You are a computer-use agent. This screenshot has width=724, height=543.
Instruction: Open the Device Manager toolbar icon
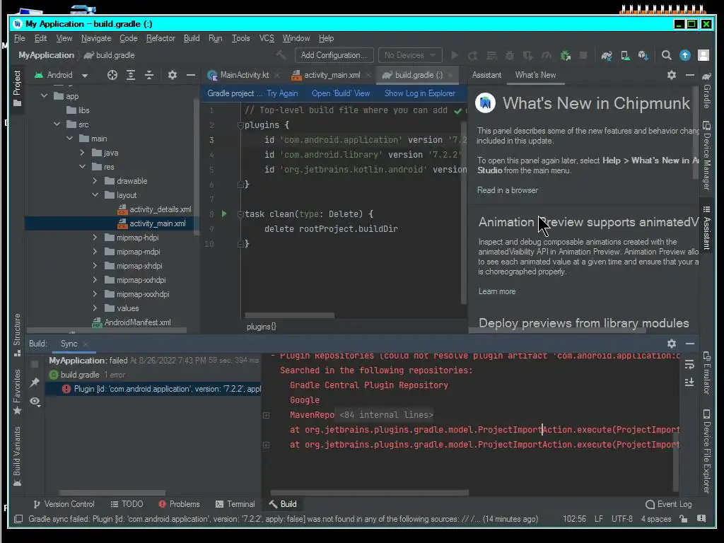click(x=625, y=55)
